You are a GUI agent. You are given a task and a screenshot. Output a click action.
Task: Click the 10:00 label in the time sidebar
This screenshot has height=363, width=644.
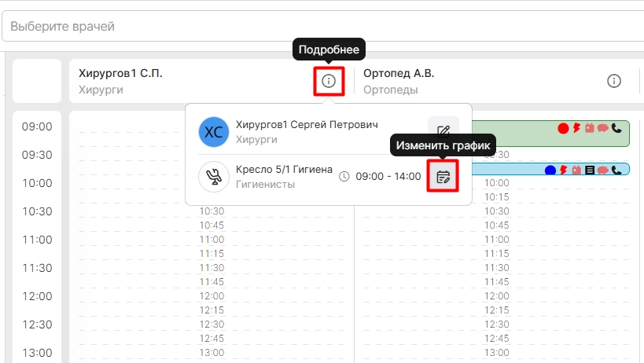coord(37,183)
